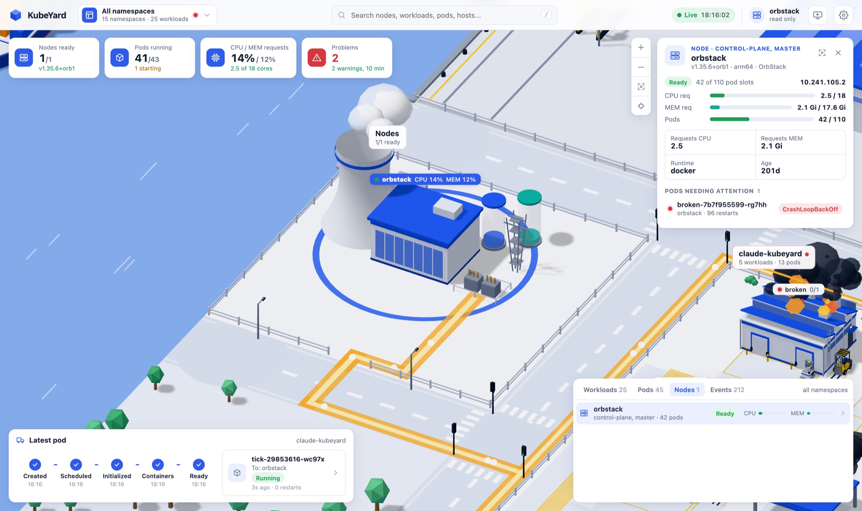
Task: Select the Nodes 1 tab
Action: (x=687, y=390)
